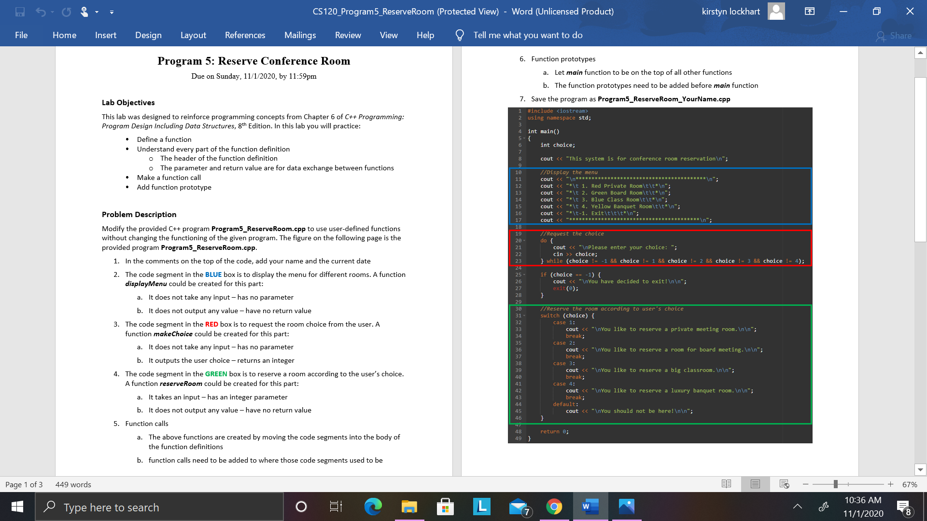The width and height of the screenshot is (927, 521).
Task: Click zoom slider plus button
Action: [890, 484]
